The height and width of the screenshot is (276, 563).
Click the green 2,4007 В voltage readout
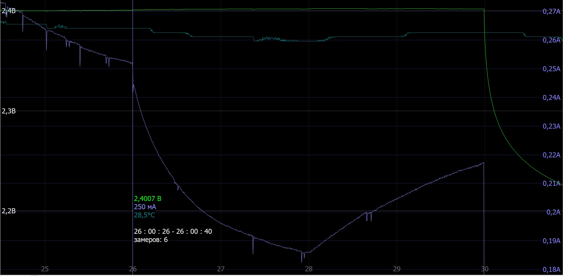pos(147,199)
